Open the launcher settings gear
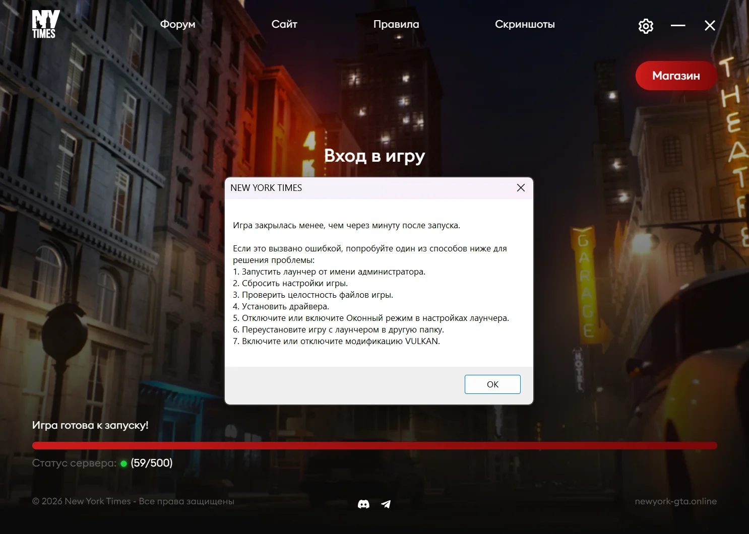 [x=646, y=26]
